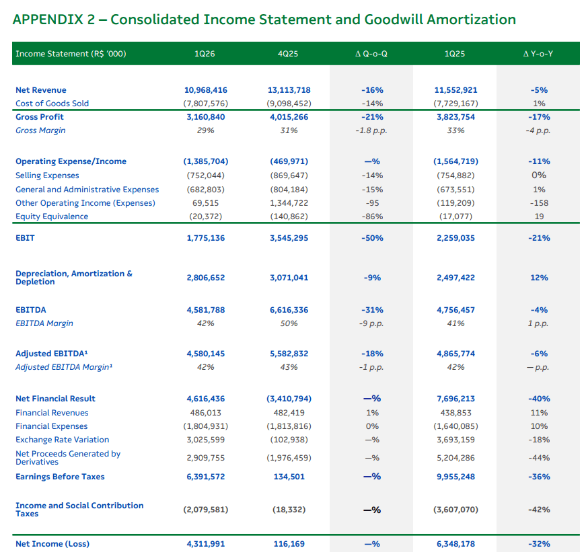Click the 1Q25 column header
Screen dimensions: 584x552
pos(455,54)
